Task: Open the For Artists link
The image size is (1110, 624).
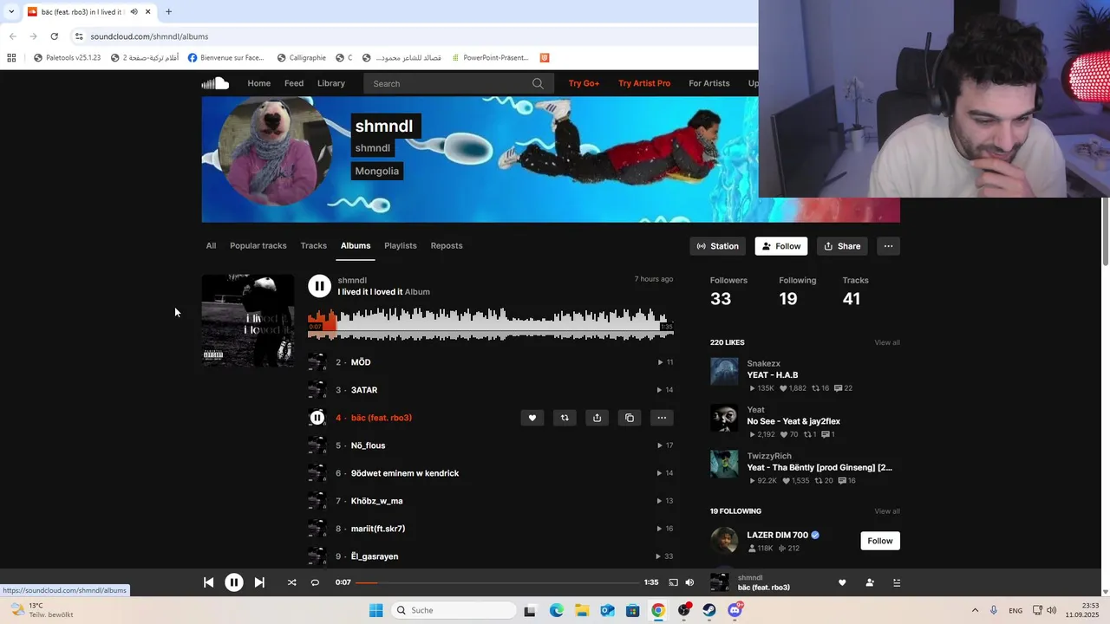Action: coord(709,83)
